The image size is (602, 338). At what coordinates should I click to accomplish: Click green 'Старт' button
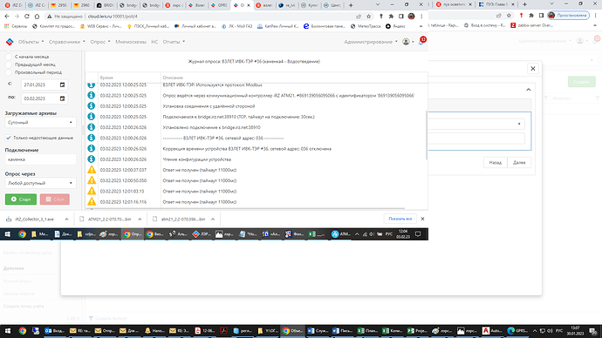(21, 199)
